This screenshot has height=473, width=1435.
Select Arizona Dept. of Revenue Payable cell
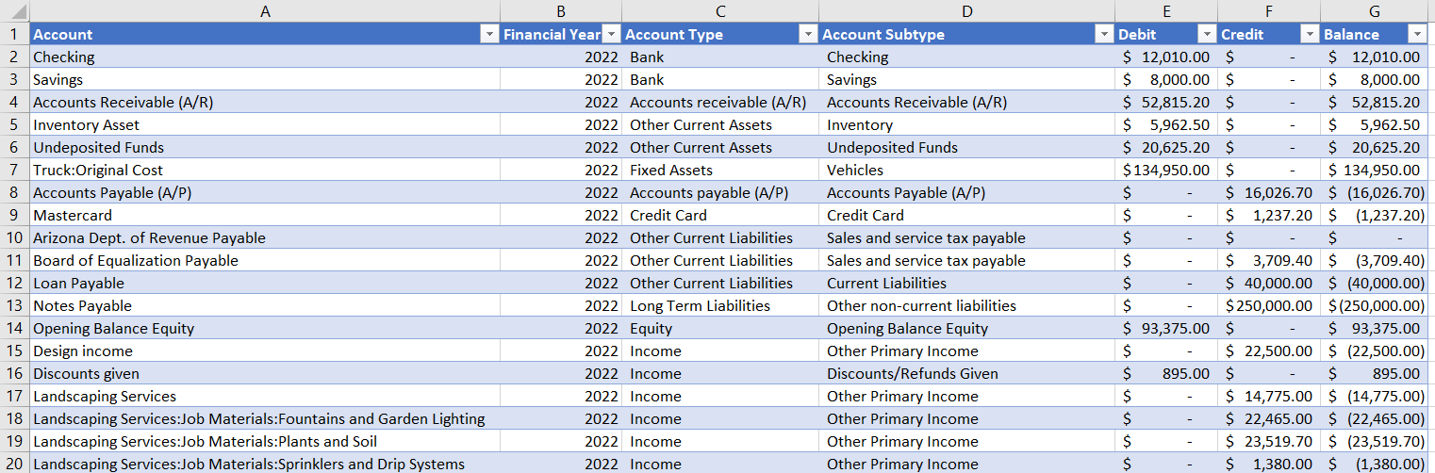pyautogui.click(x=265, y=237)
